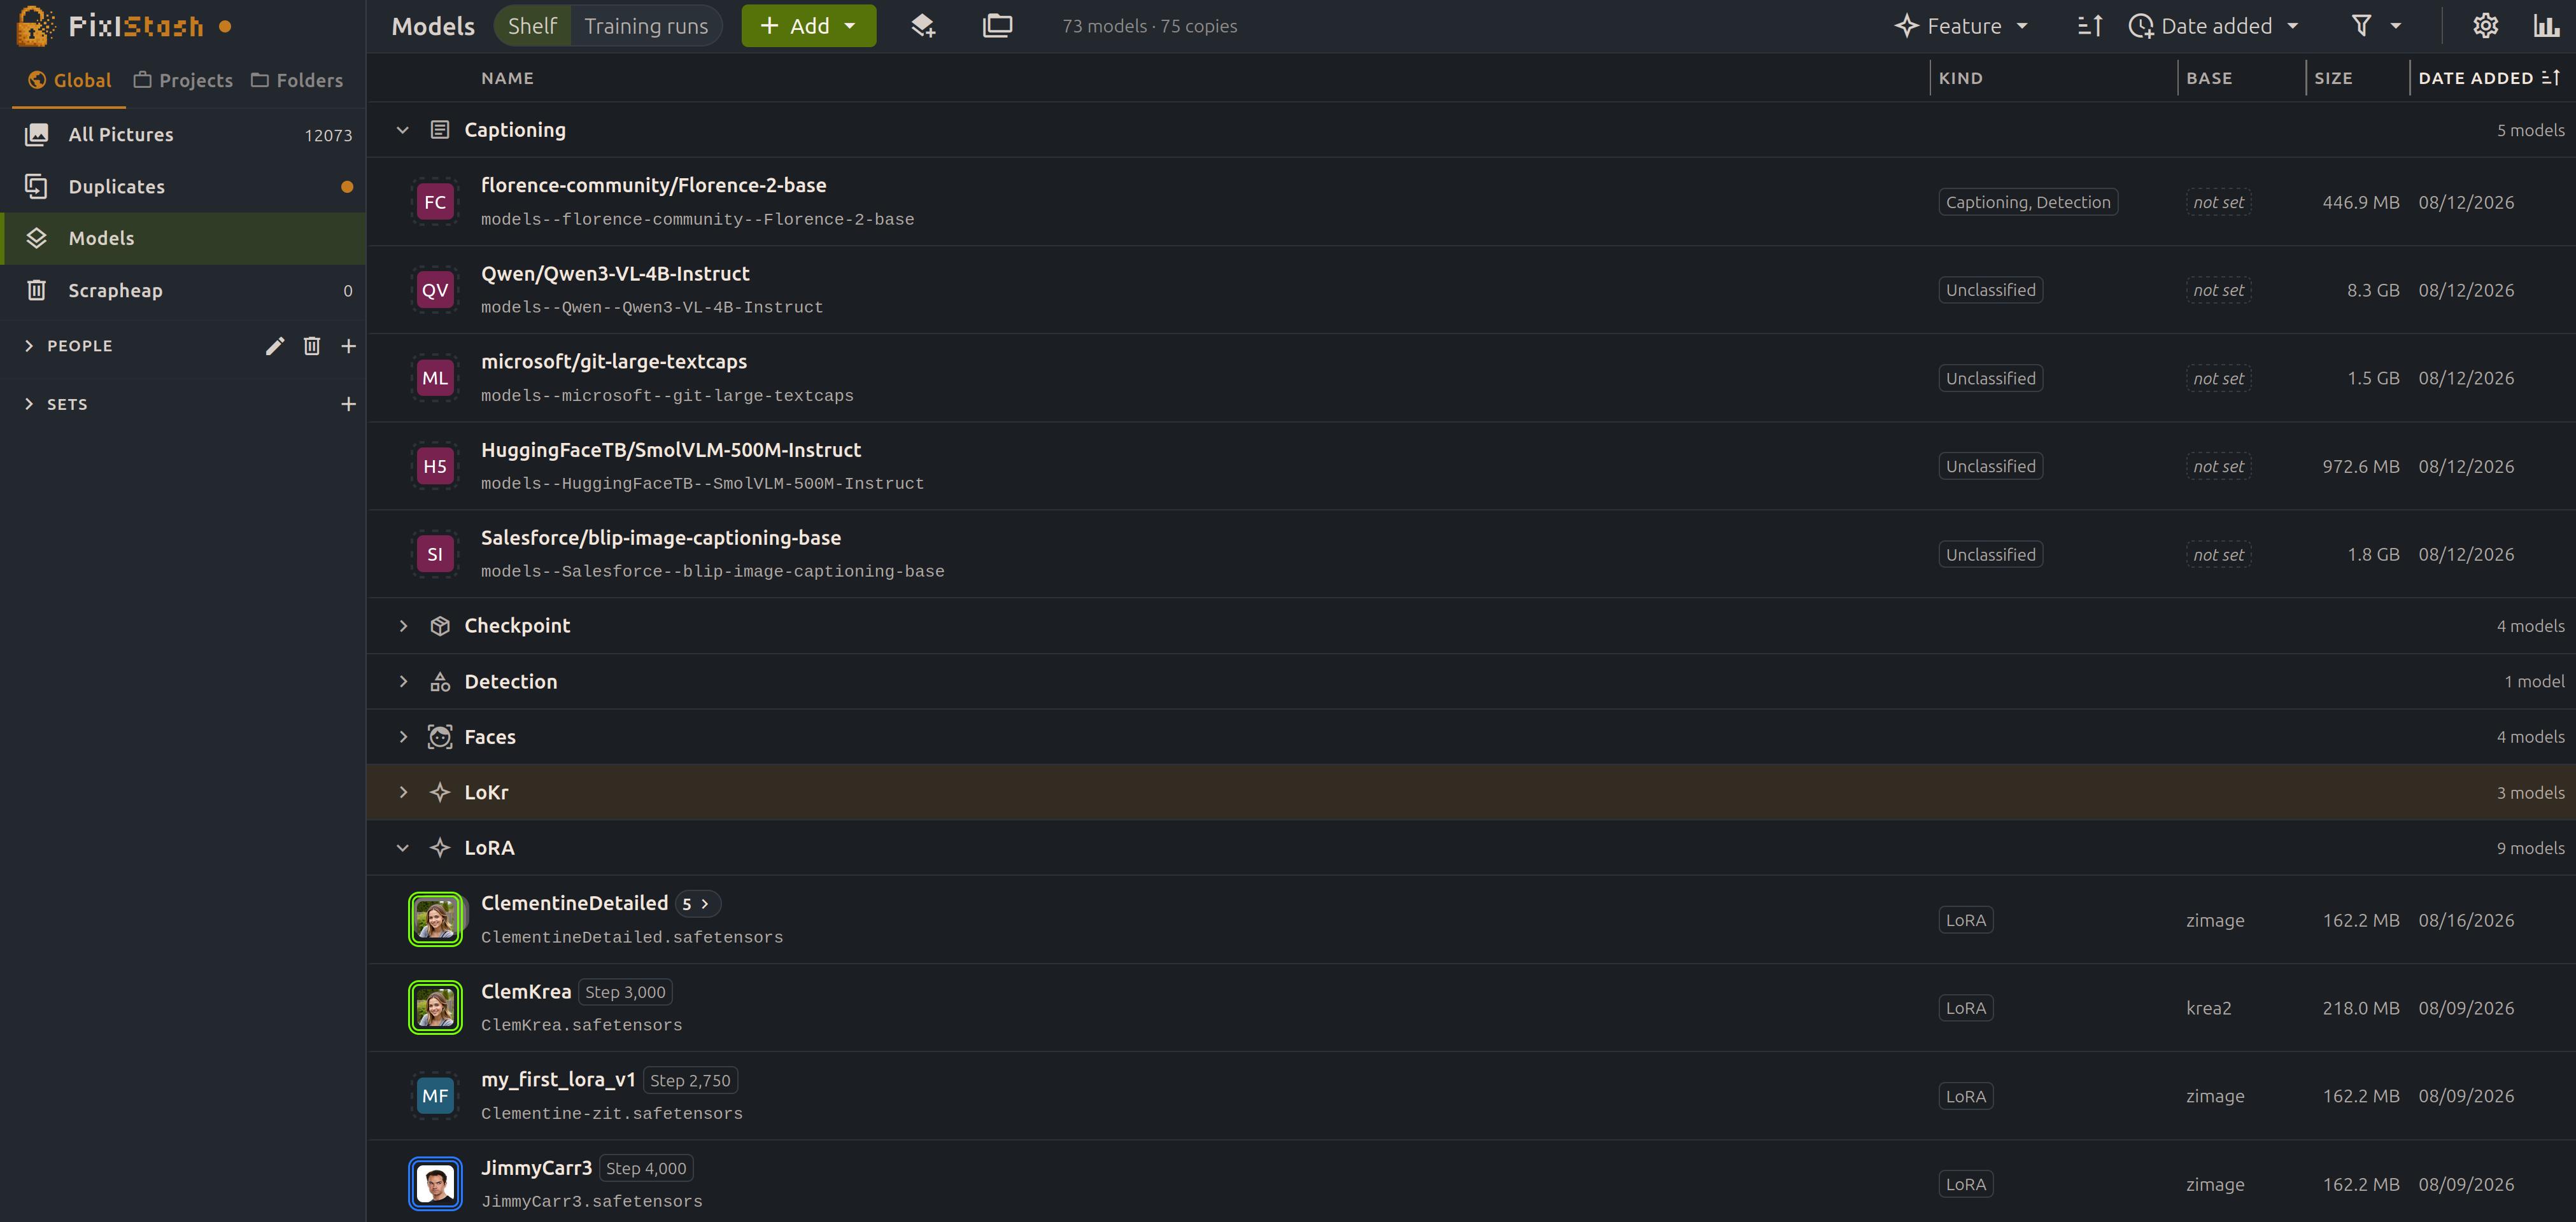Sort by the Date Added column header
This screenshot has width=2576, height=1222.
click(2488, 78)
